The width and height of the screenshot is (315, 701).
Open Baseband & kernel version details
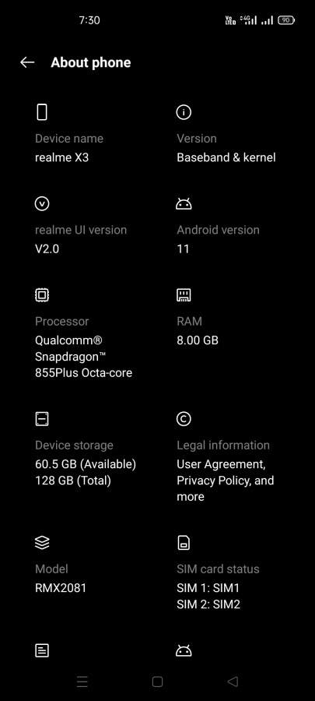point(226,157)
